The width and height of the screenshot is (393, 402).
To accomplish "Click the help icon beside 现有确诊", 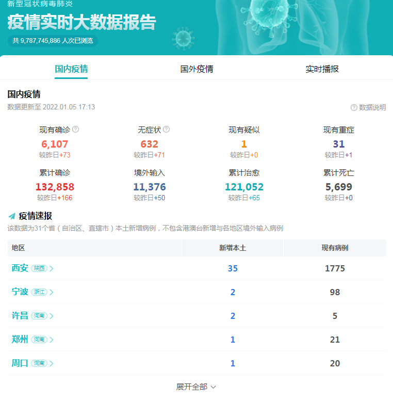I will (x=76, y=130).
